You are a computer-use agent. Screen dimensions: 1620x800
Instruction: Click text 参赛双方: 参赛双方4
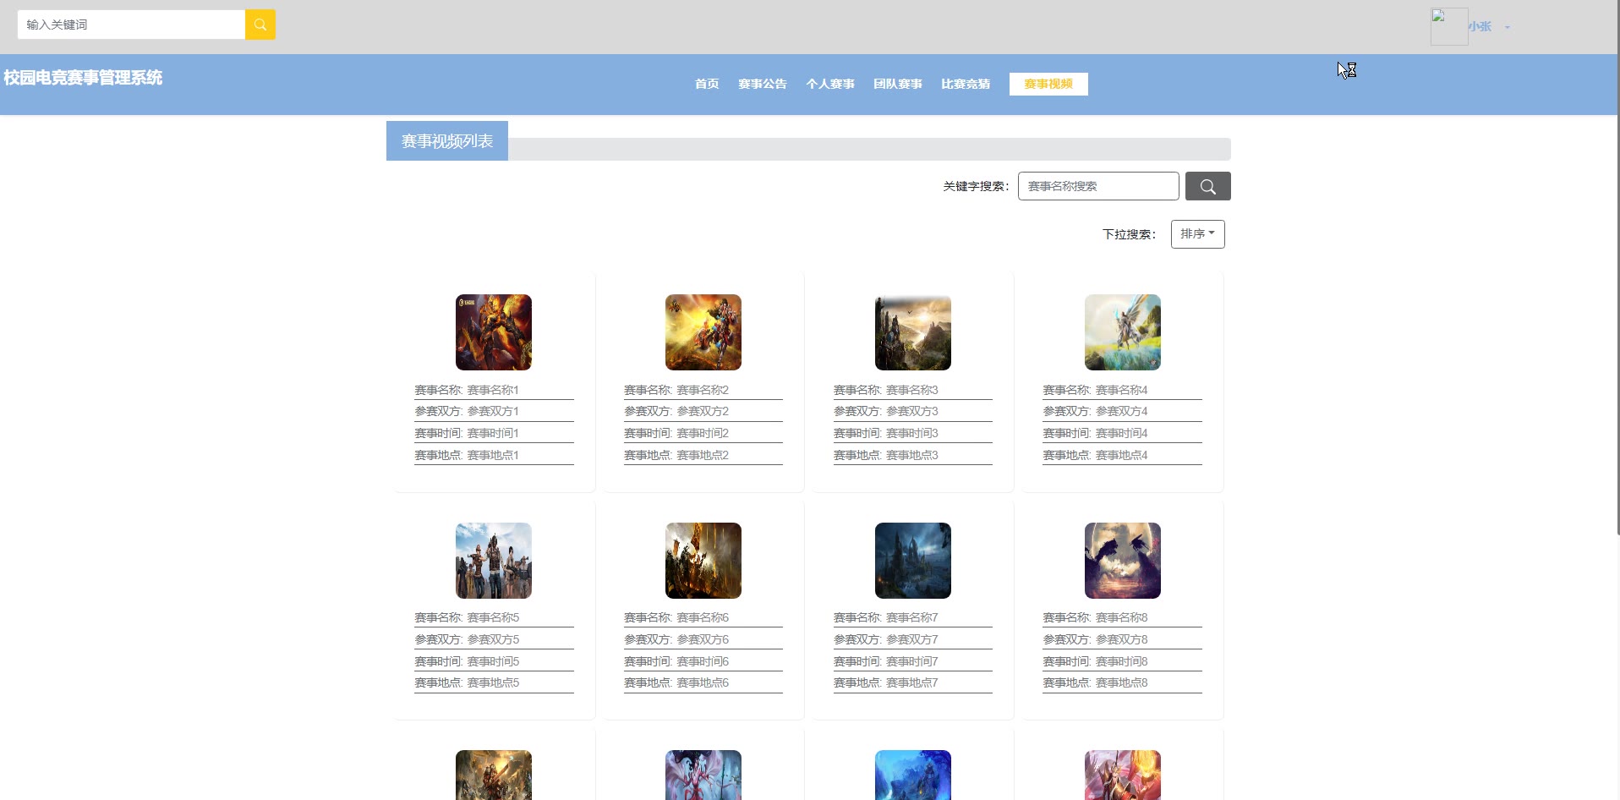tap(1095, 411)
